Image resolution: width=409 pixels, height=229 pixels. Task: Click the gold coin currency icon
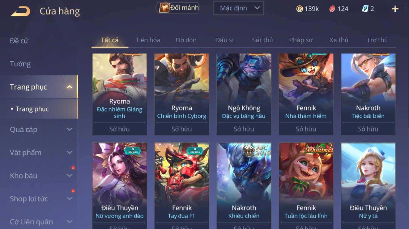click(300, 9)
